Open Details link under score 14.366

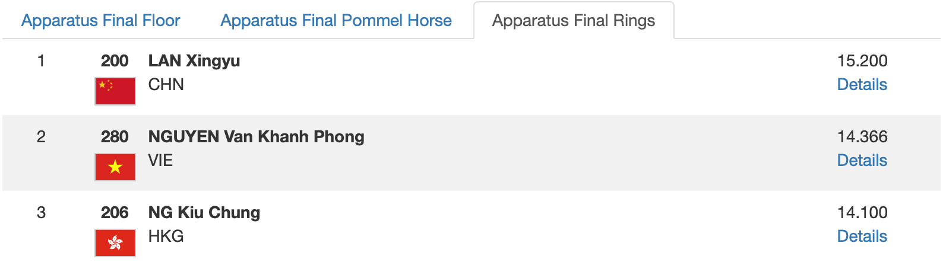click(862, 160)
